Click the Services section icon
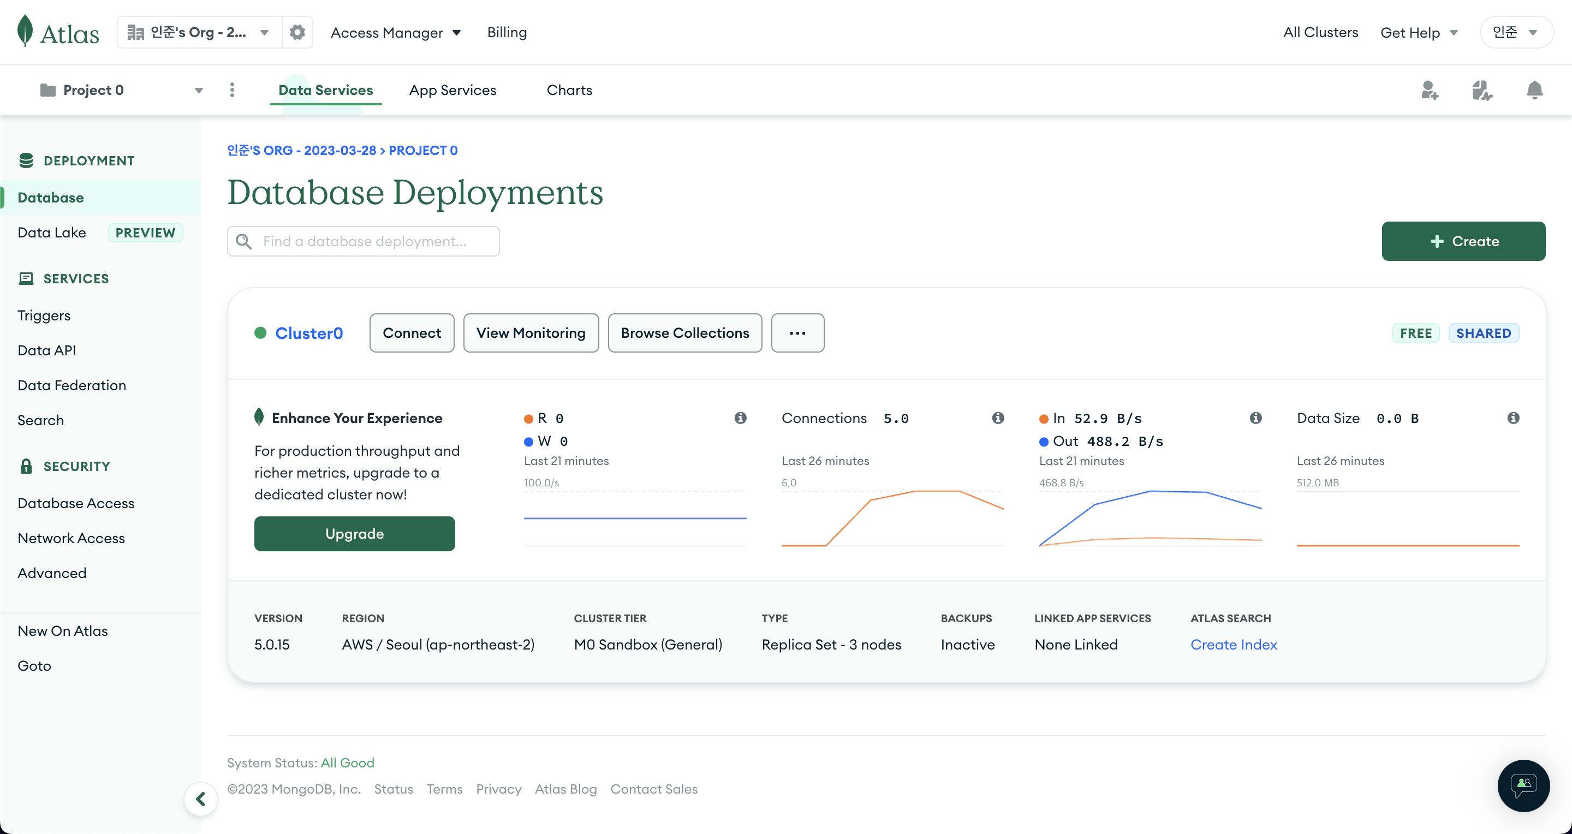This screenshot has height=834, width=1572. click(x=26, y=278)
